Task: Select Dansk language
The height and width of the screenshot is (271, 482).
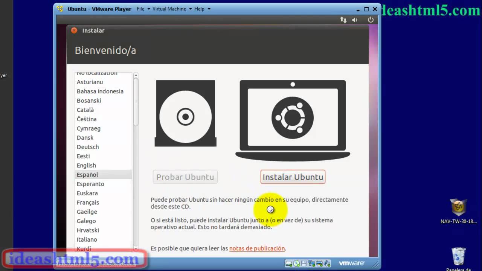Action: (103, 138)
